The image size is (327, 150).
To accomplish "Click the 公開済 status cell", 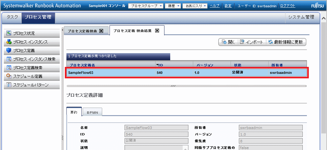I will pyautogui.click(x=250, y=73).
